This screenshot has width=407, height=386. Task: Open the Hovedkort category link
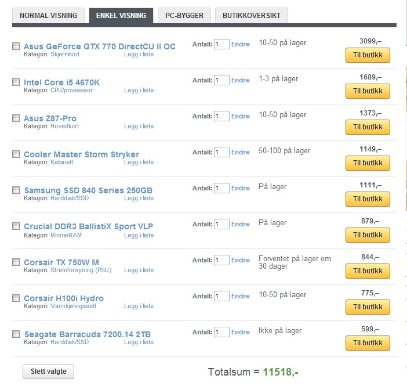click(64, 126)
